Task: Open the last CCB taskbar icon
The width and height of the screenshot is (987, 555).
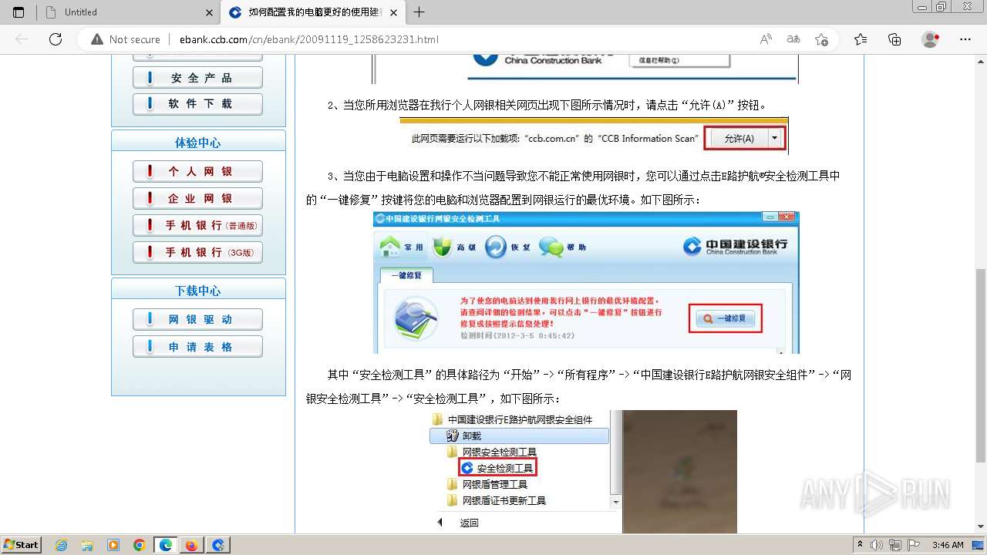Action: pyautogui.click(x=218, y=545)
